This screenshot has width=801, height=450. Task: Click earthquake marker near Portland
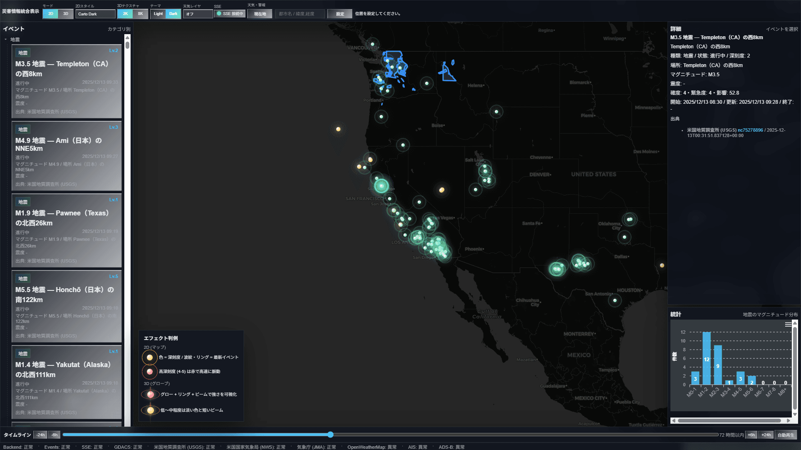pyautogui.click(x=381, y=117)
